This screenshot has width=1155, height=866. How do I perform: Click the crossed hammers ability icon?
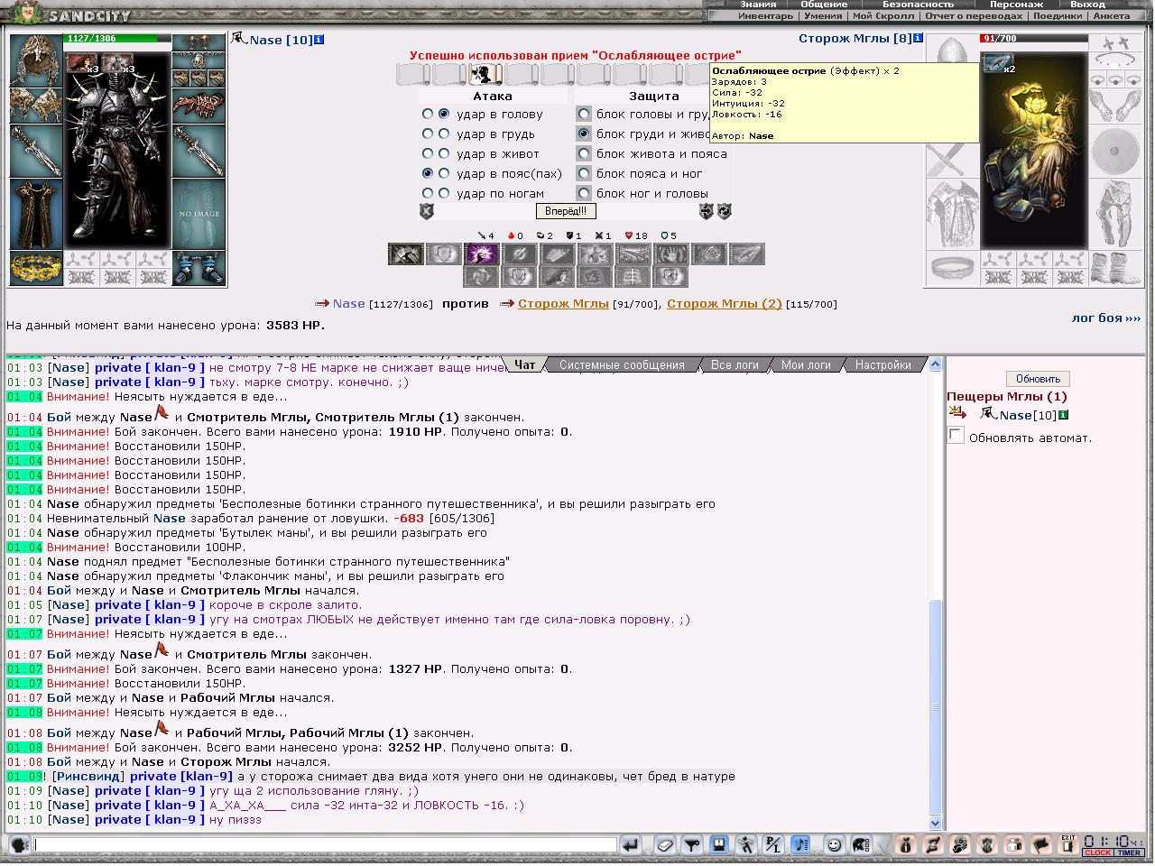[x=406, y=253]
